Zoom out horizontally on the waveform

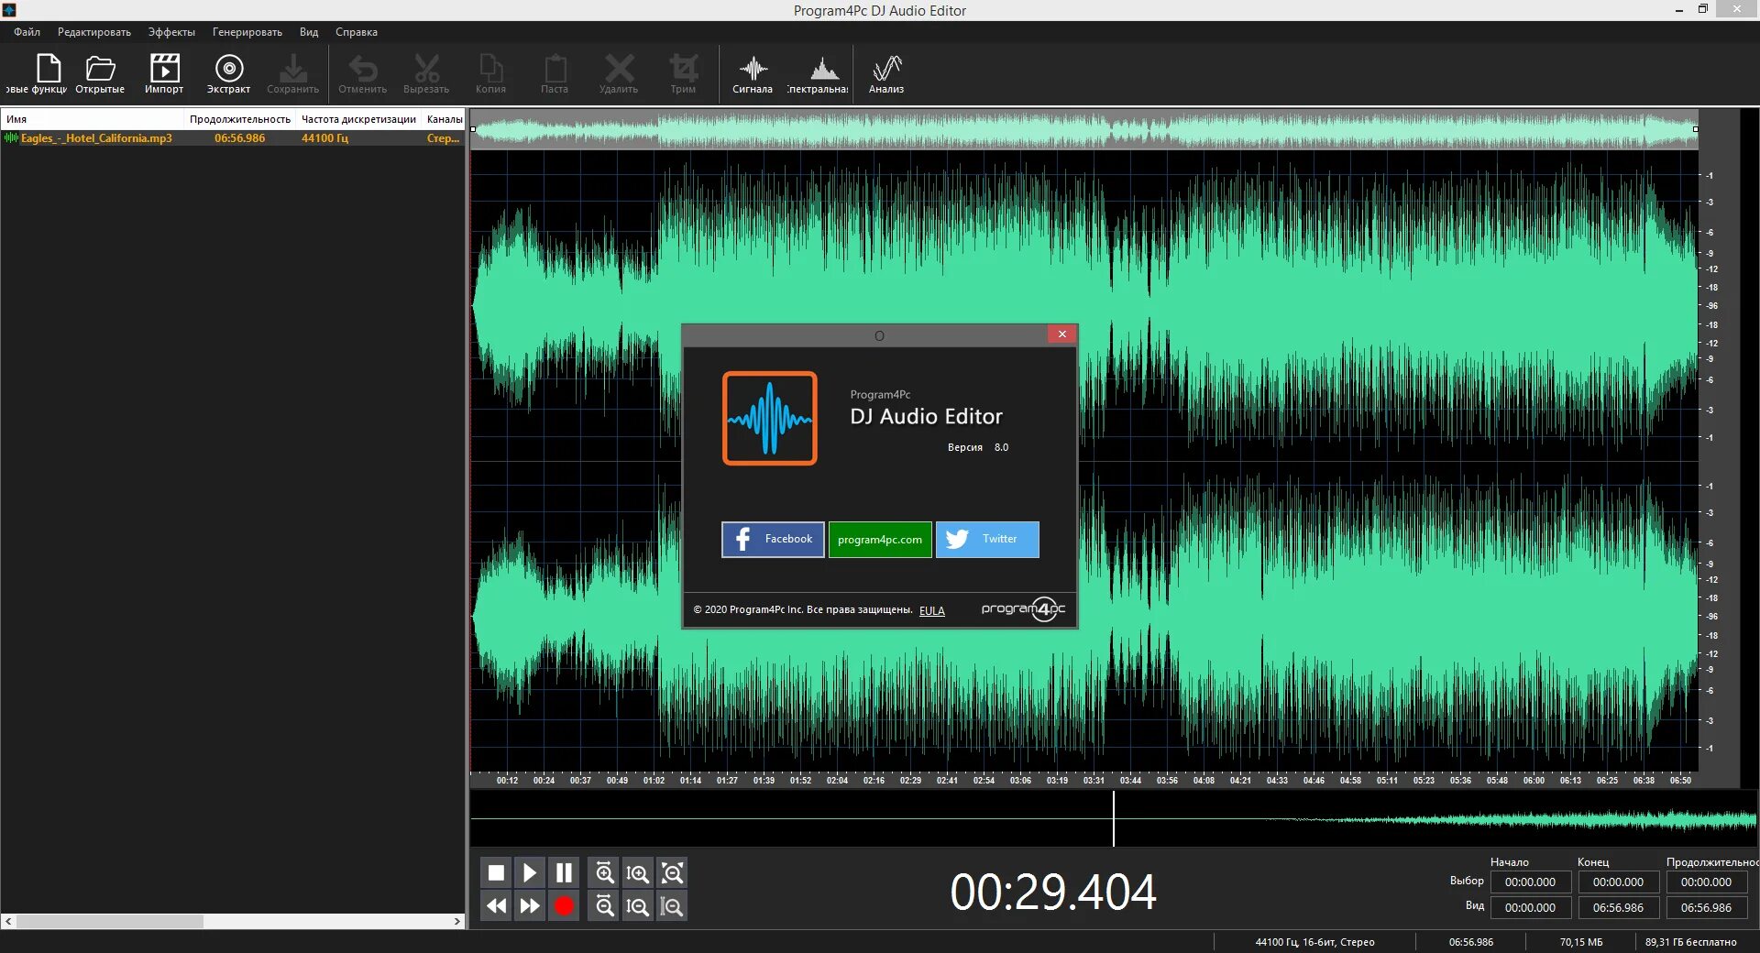pos(604,906)
